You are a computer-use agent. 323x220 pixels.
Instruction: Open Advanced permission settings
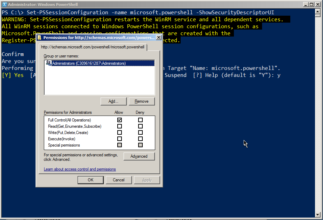tap(139, 156)
